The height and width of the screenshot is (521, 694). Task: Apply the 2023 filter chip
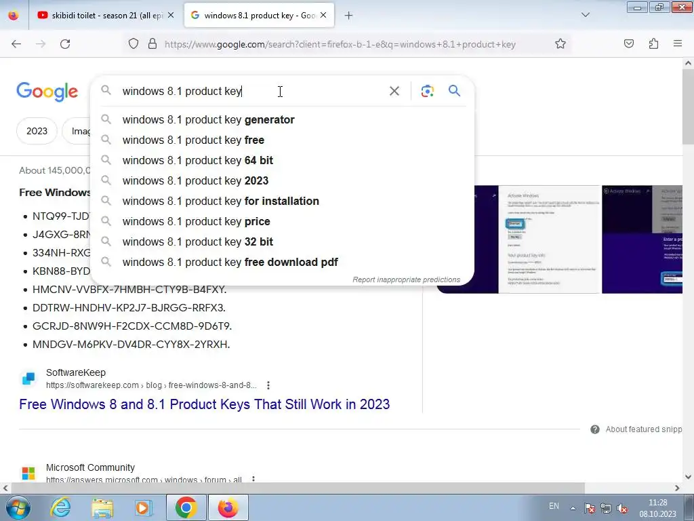(37, 131)
